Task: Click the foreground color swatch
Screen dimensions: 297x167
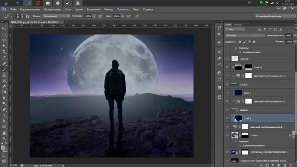Action: coord(3,148)
